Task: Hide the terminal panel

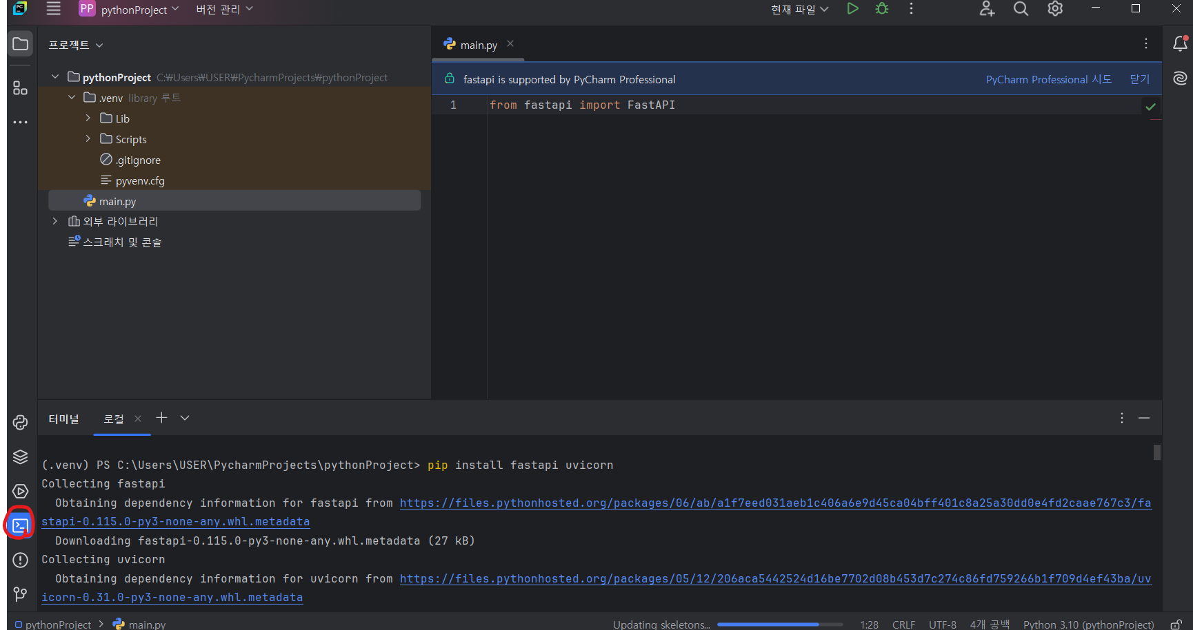Action: point(1144,418)
